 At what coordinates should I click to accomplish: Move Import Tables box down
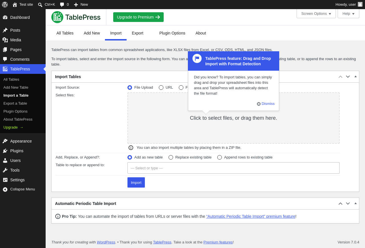[348, 77]
